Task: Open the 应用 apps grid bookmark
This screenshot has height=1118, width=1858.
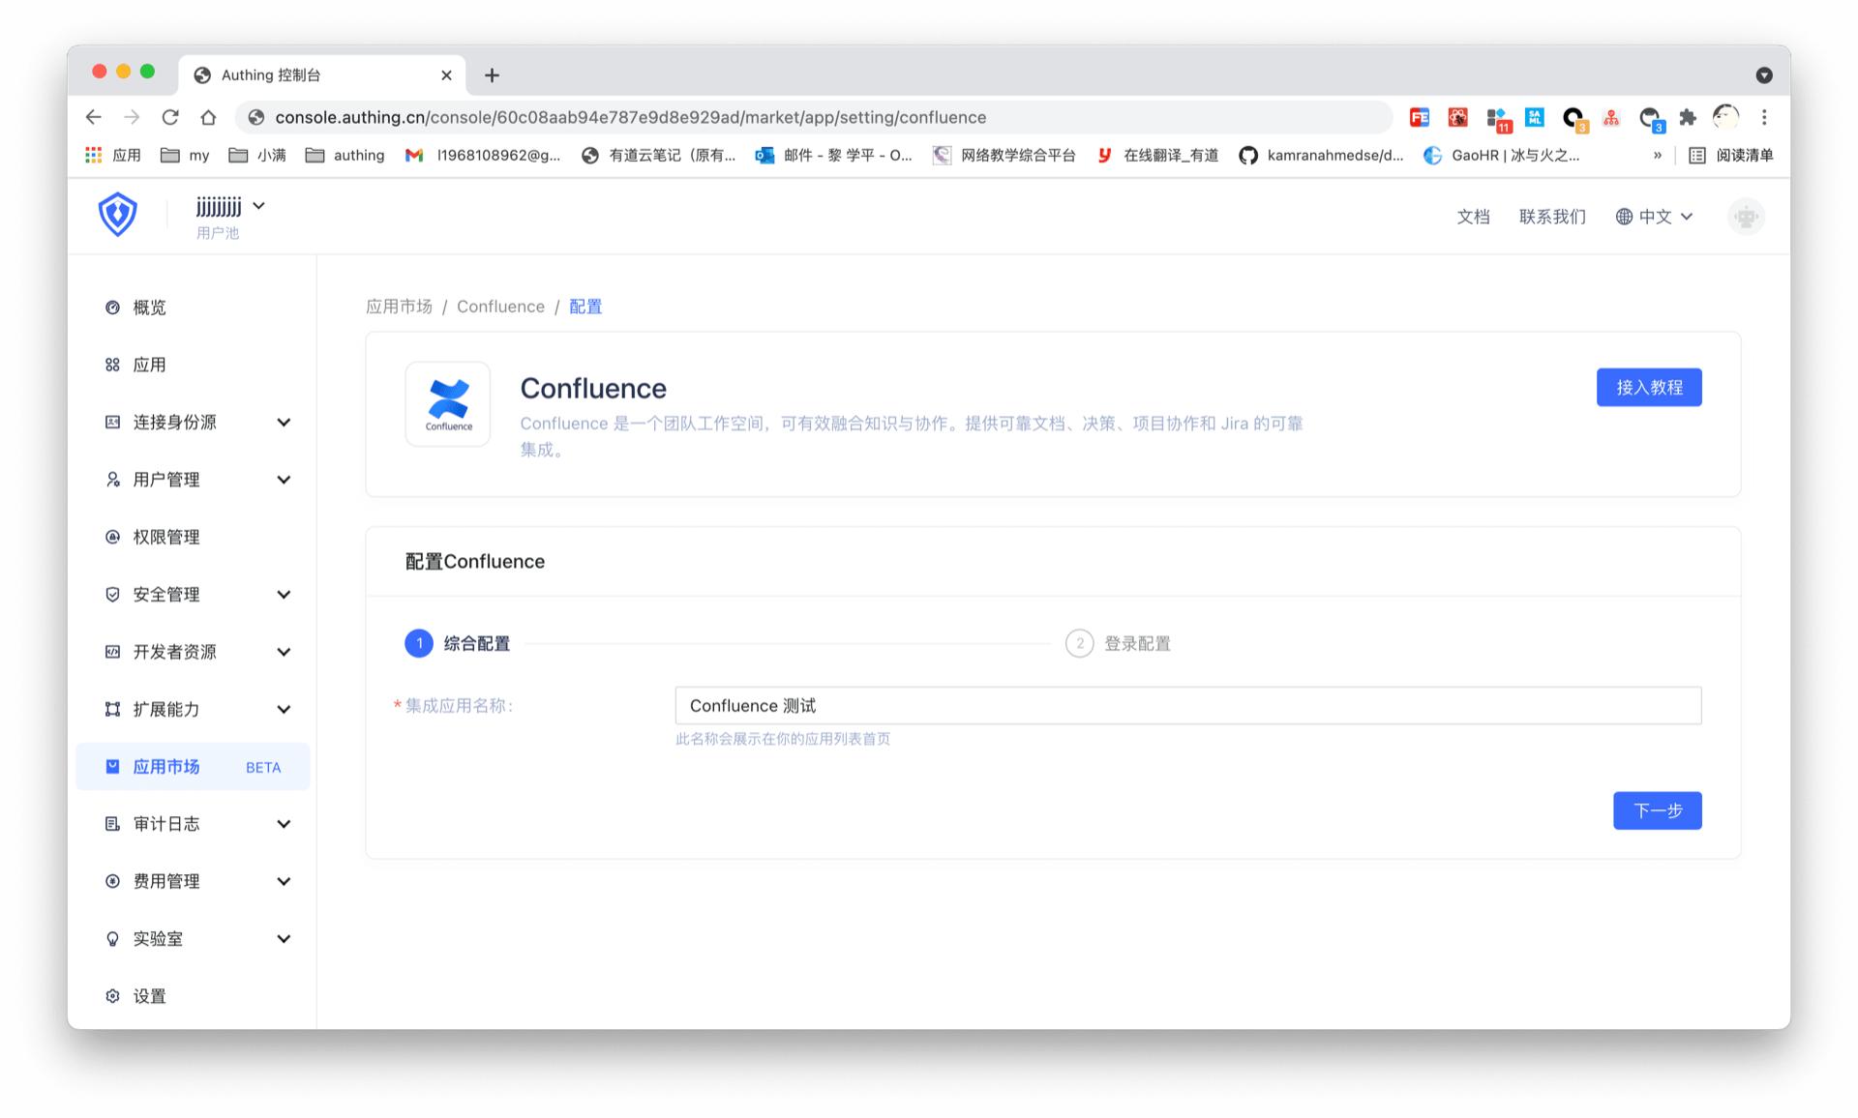Action: pyautogui.click(x=113, y=155)
